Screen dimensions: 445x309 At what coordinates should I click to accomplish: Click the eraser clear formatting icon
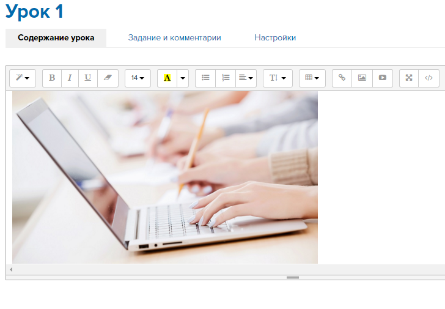107,78
